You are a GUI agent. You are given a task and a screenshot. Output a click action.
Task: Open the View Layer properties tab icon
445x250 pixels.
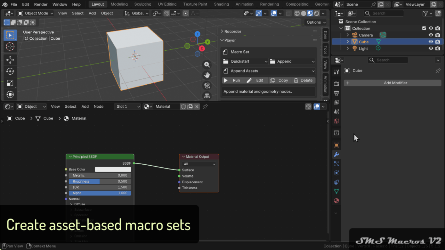point(337,102)
